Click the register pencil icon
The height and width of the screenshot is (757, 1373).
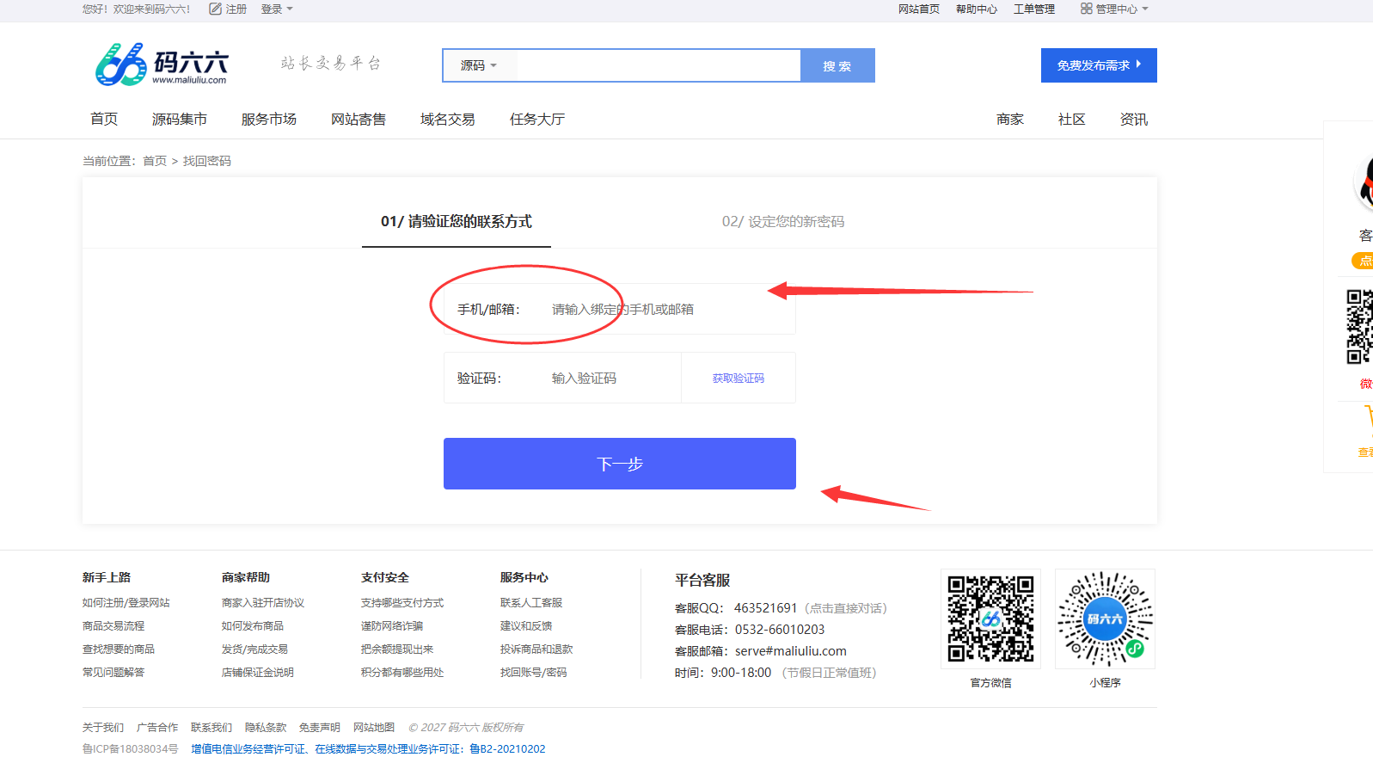[215, 9]
